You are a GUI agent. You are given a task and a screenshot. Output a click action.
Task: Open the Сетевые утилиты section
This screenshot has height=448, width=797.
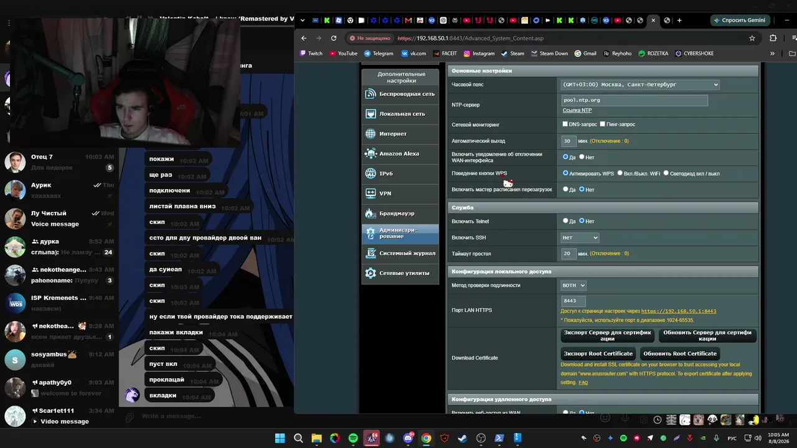point(400,273)
